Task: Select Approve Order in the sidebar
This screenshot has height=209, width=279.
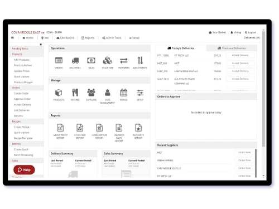Action: point(22,99)
